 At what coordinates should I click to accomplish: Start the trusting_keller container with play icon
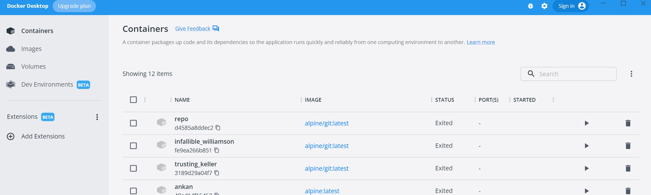coord(587,168)
